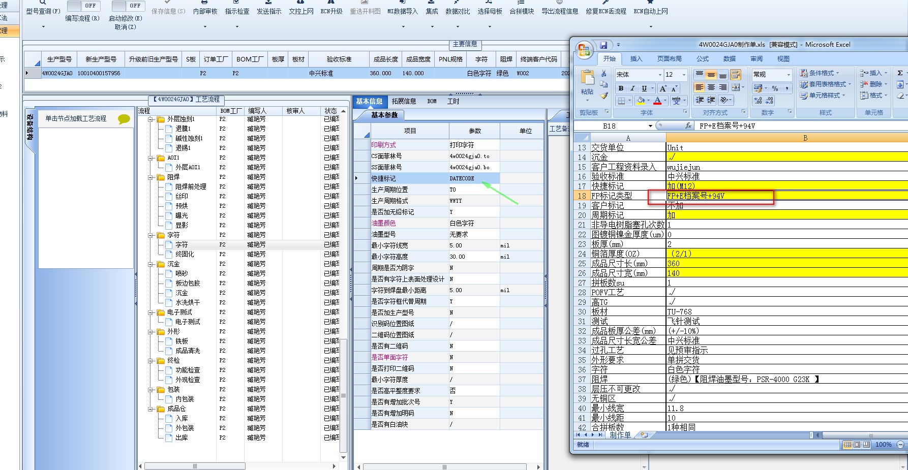
Task: Toggle wrap text in Excel alignment group
Action: [736, 75]
